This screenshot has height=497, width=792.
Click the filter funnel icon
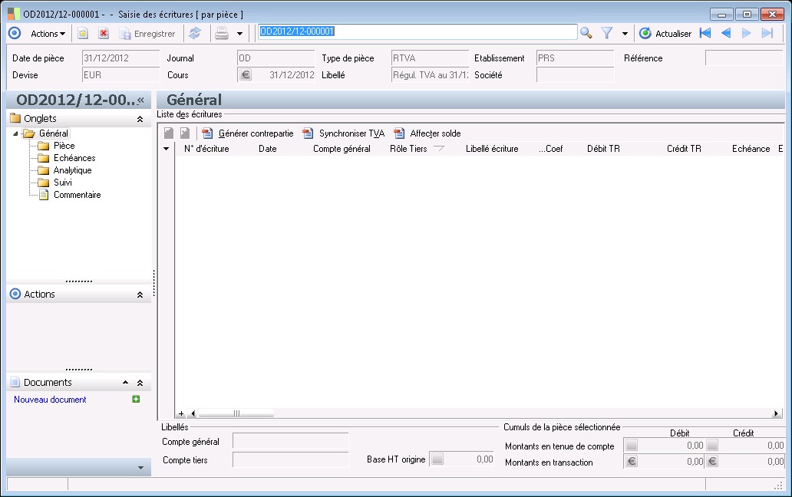(x=607, y=33)
